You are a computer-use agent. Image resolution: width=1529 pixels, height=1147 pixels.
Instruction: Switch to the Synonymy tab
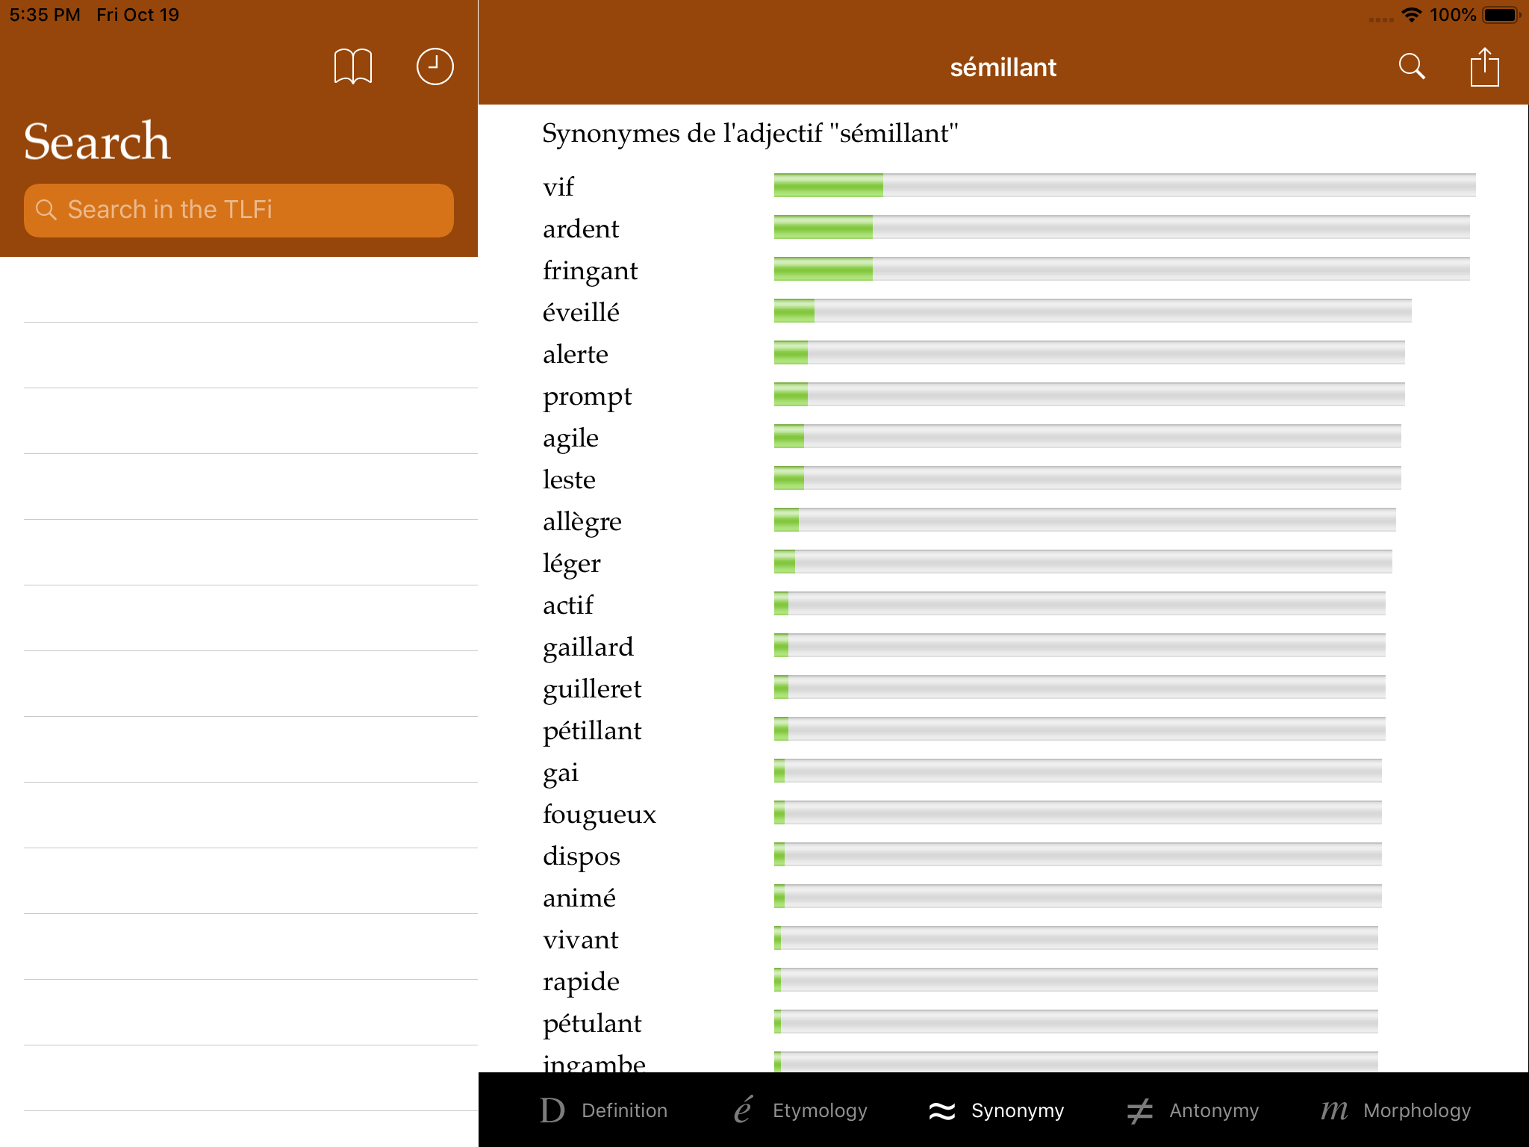coord(997,1110)
